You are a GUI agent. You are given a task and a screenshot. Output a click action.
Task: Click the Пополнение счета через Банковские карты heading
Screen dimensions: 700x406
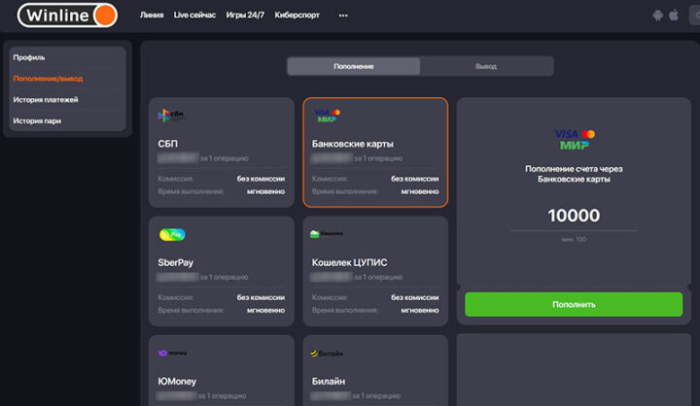pos(574,174)
